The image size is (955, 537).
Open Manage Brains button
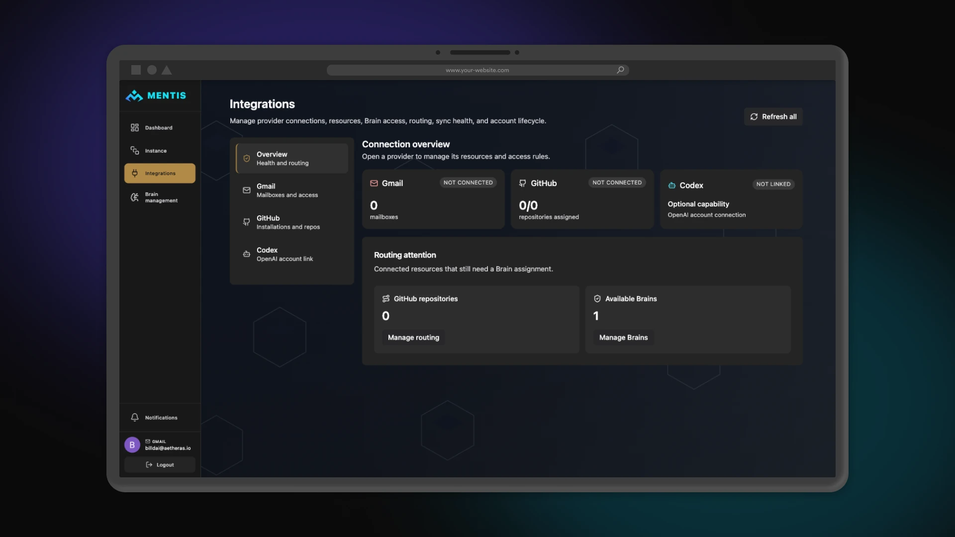pyautogui.click(x=623, y=338)
